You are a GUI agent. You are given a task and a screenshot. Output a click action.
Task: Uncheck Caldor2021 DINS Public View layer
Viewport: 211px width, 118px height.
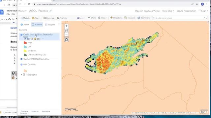click(x=21, y=59)
